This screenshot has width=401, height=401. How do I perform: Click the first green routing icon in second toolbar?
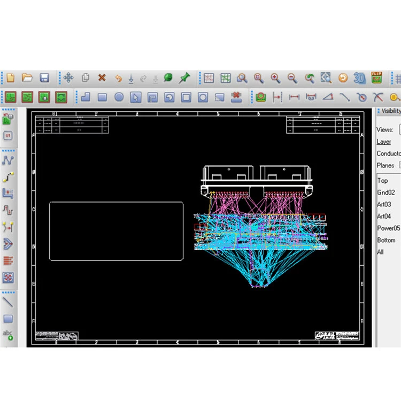coord(11,97)
